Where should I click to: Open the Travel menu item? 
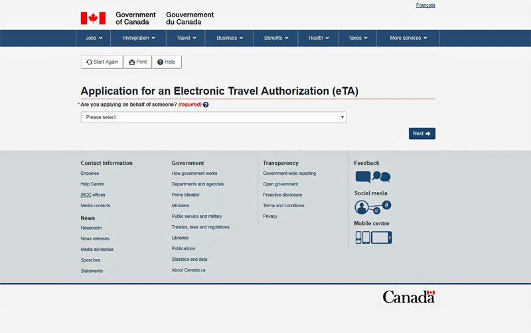click(x=186, y=38)
